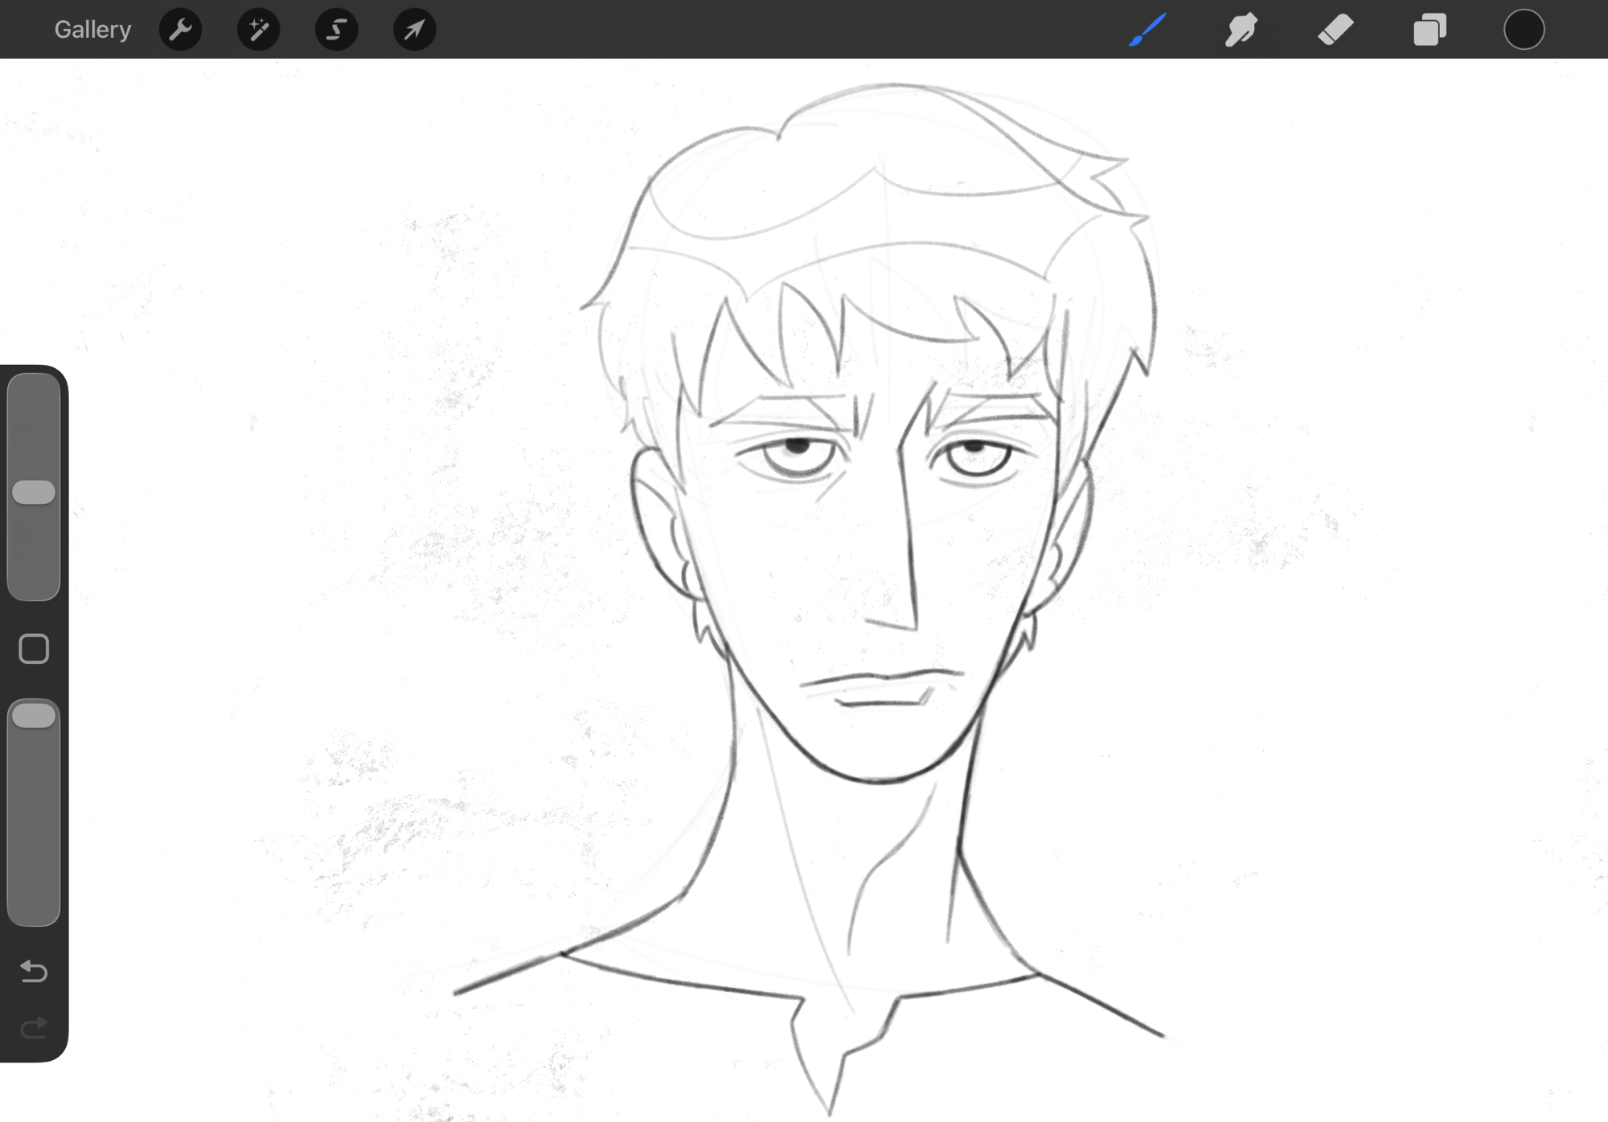The height and width of the screenshot is (1122, 1608).
Task: Tap the square modify button in sidebar
Action: pos(34,649)
